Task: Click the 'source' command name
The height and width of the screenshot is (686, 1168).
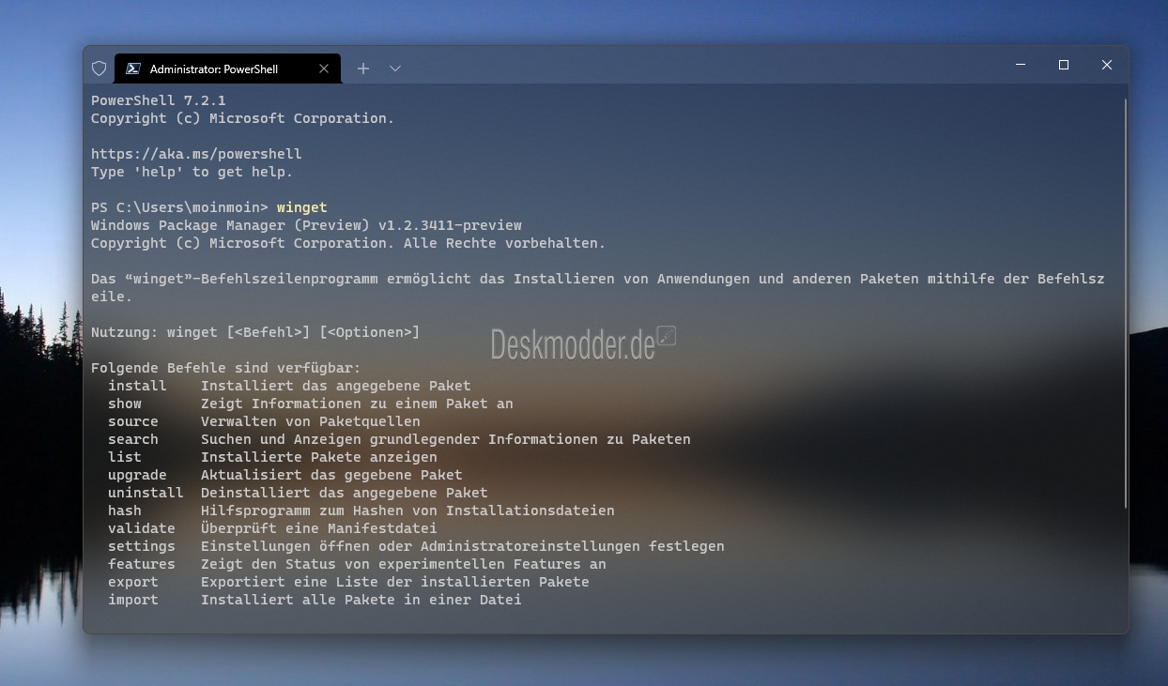Action: tap(133, 421)
